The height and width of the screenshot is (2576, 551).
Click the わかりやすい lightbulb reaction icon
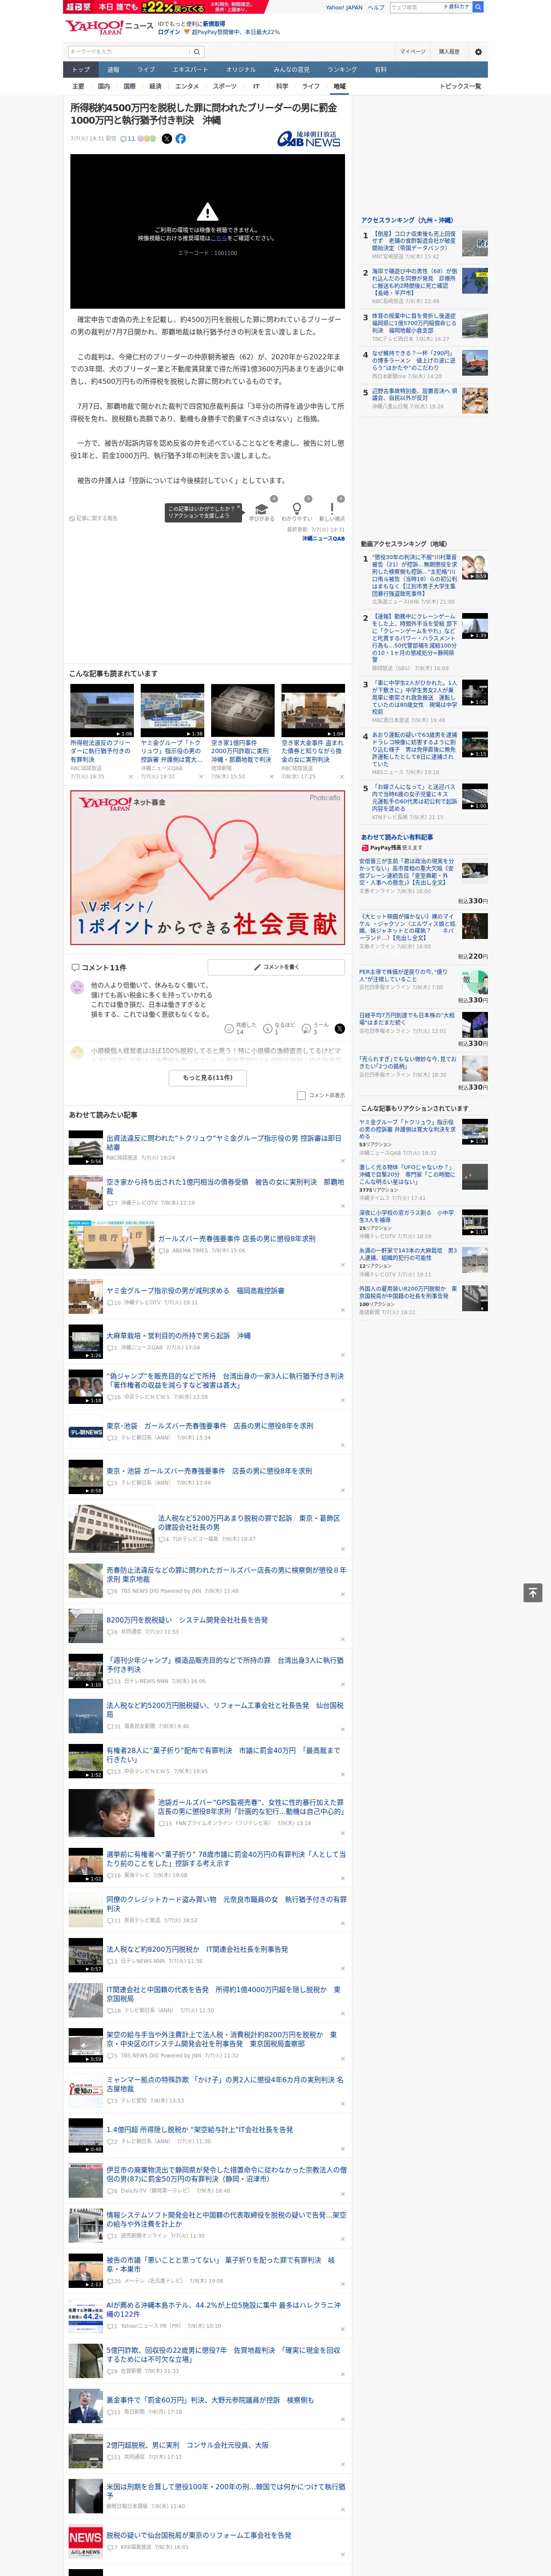[x=297, y=509]
